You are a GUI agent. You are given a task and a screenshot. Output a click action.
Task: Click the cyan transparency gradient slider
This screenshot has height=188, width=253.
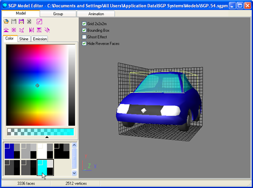41,132
